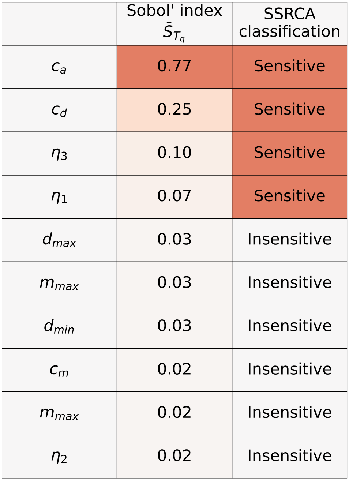The height and width of the screenshot is (480, 349).
Task: Click the Insensitive cell in the d_max row
Action: click(289, 240)
